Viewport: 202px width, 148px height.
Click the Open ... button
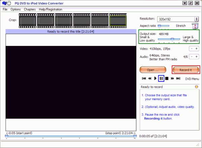tap(153, 70)
